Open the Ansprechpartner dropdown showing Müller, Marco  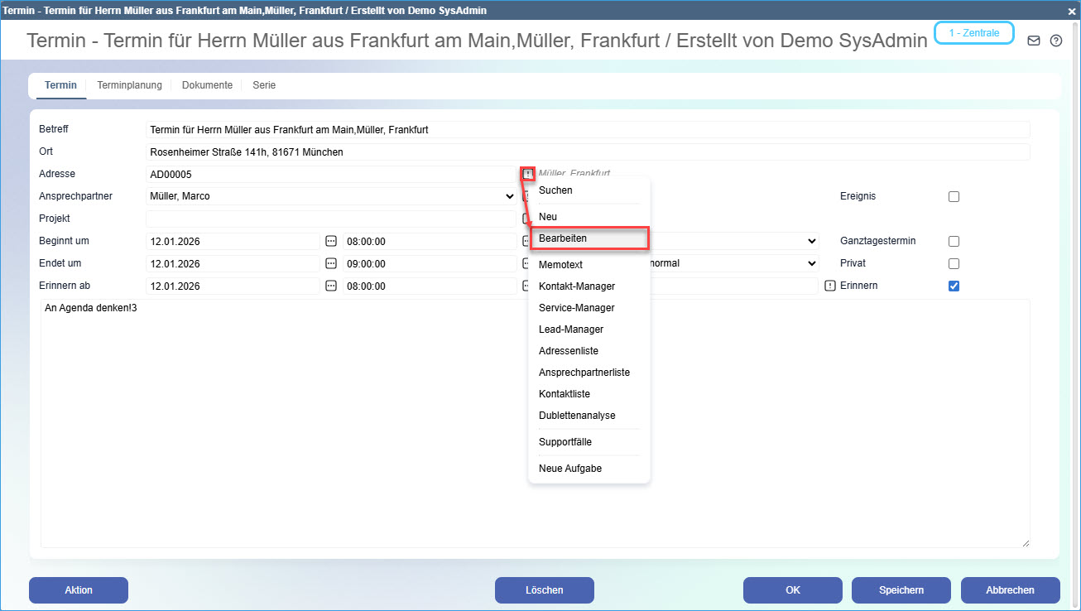pos(510,196)
